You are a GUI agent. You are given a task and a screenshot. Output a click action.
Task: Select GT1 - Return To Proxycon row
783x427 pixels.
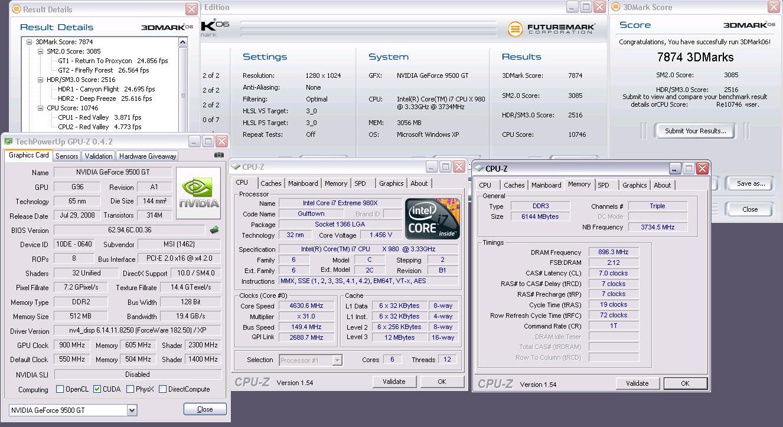(113, 61)
